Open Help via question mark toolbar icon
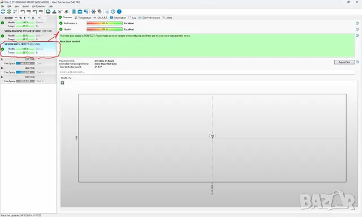362x217 pixels. click(x=113, y=11)
